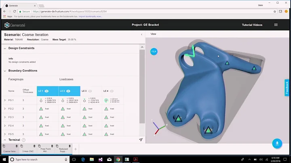The height and width of the screenshot is (163, 291).
Task: Open Microsoft Edge from taskbar
Action: tap(83, 159)
